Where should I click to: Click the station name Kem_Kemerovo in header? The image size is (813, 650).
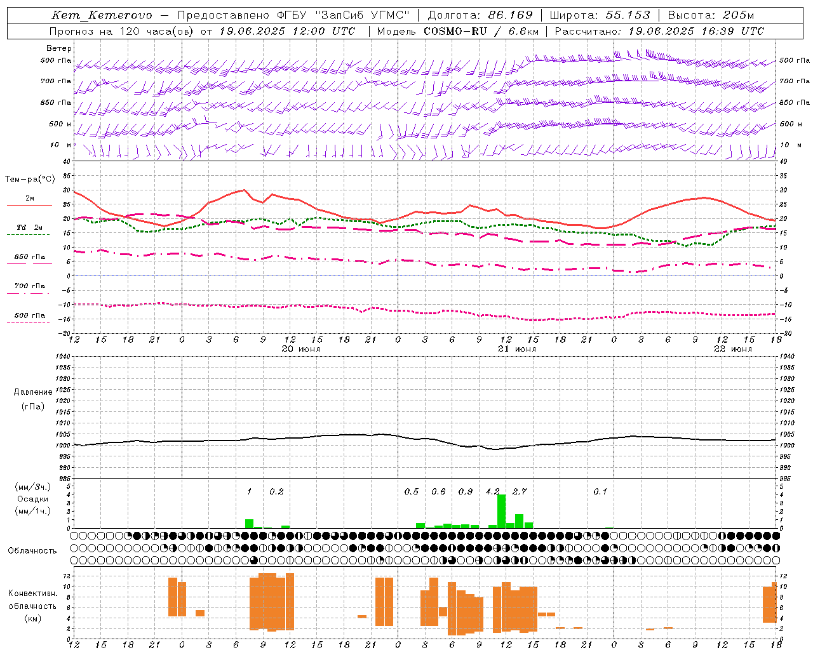tap(102, 16)
